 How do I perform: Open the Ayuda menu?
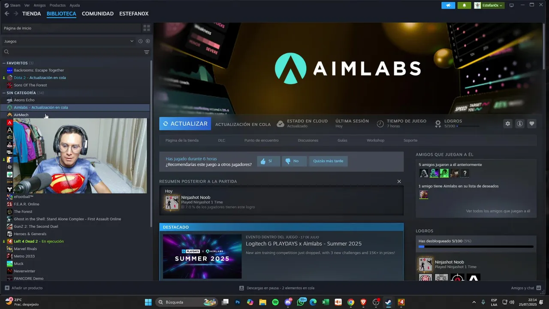point(75,5)
